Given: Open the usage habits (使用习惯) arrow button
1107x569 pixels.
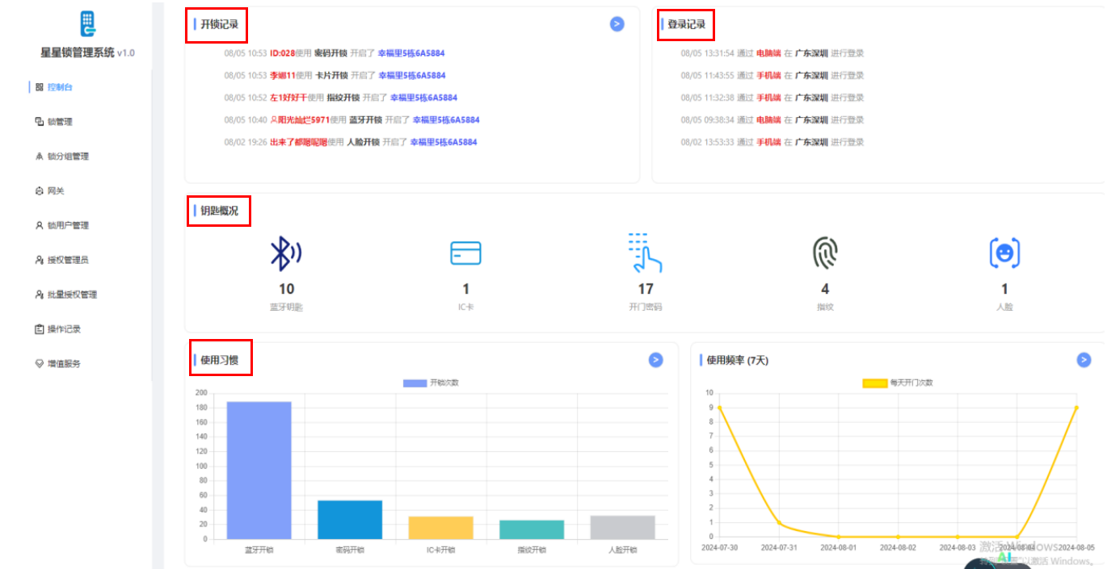Looking at the screenshot, I should click(x=656, y=360).
